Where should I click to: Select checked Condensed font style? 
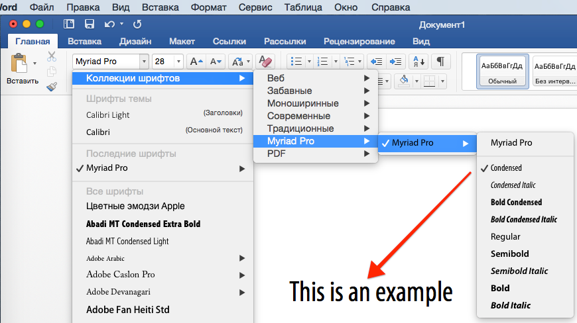pos(525,167)
